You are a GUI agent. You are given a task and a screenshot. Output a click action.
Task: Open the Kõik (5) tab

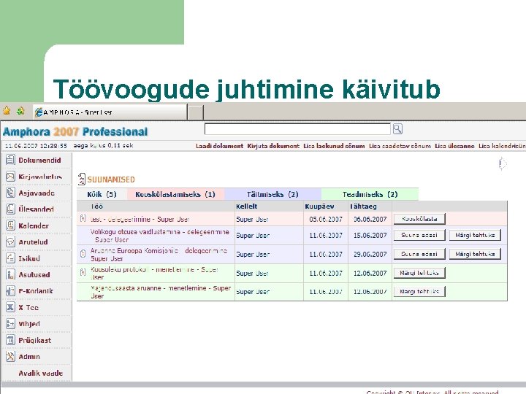click(102, 194)
